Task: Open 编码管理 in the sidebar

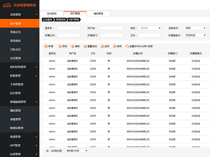Action: [x=20, y=111]
